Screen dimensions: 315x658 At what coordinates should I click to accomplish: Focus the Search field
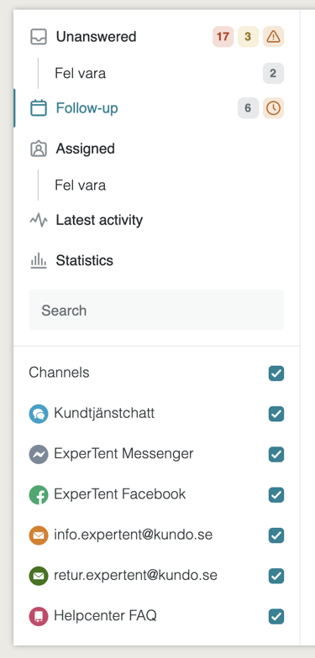pyautogui.click(x=156, y=310)
